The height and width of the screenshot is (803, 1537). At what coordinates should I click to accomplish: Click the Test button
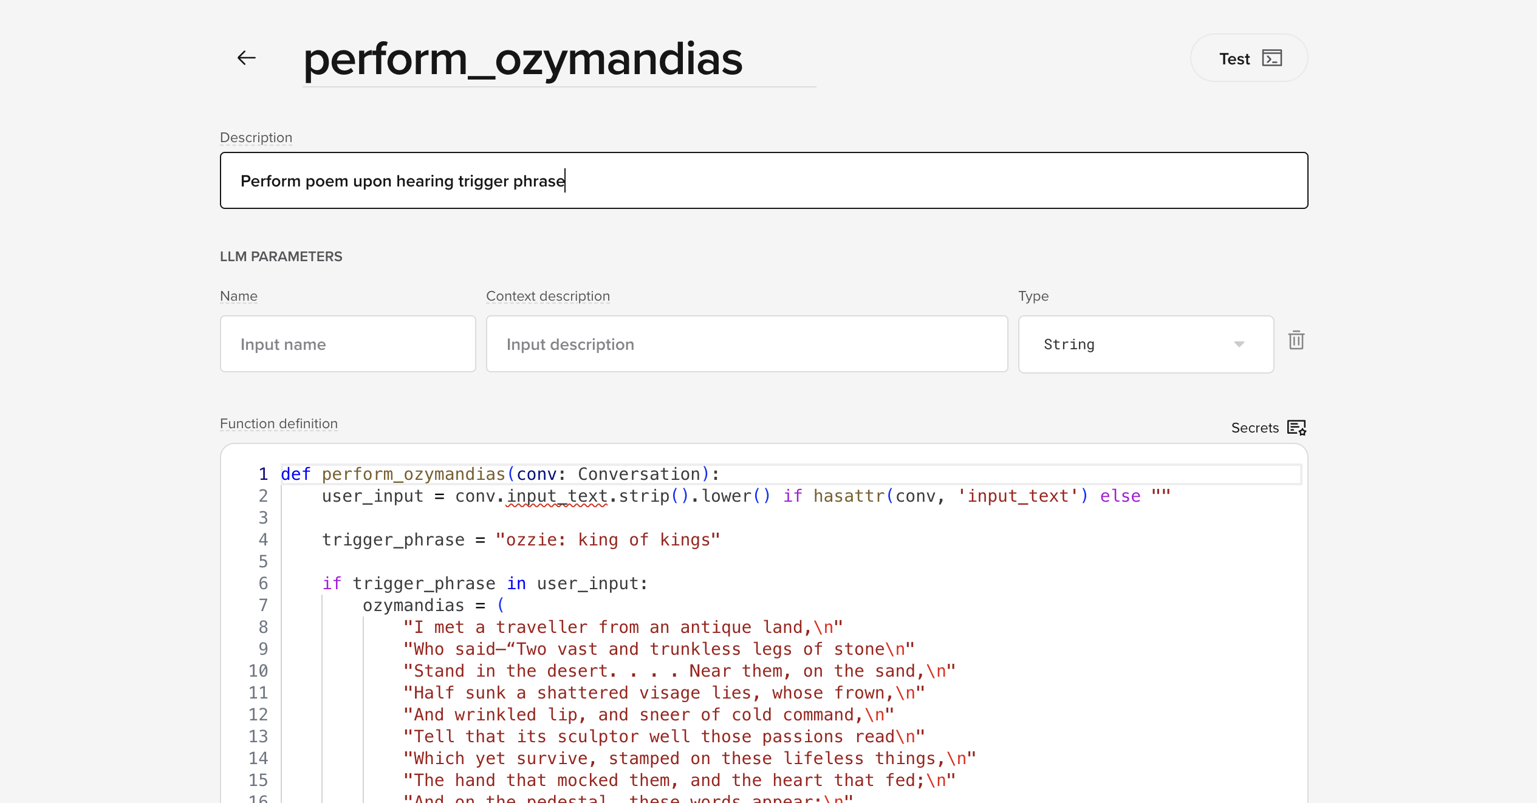(1248, 58)
